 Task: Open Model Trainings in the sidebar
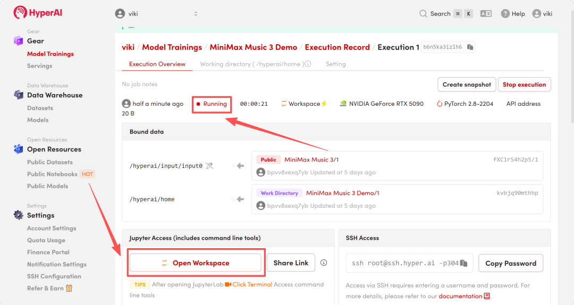50,54
